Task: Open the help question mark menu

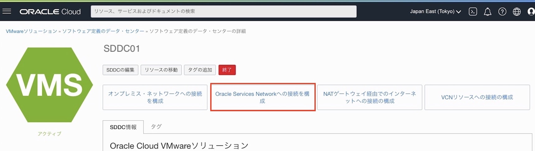Action: tap(502, 11)
